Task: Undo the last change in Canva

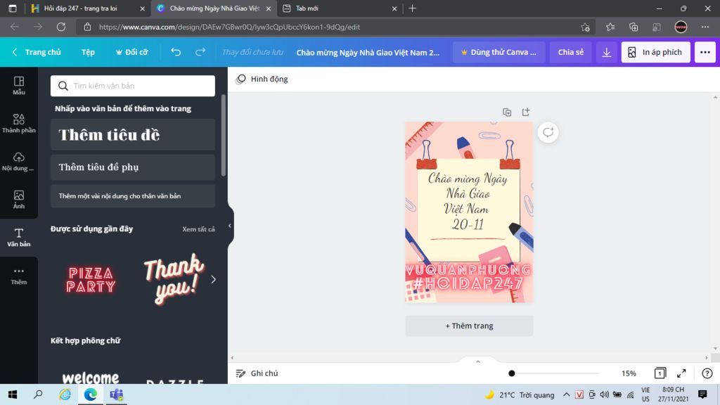Action: 176,52
